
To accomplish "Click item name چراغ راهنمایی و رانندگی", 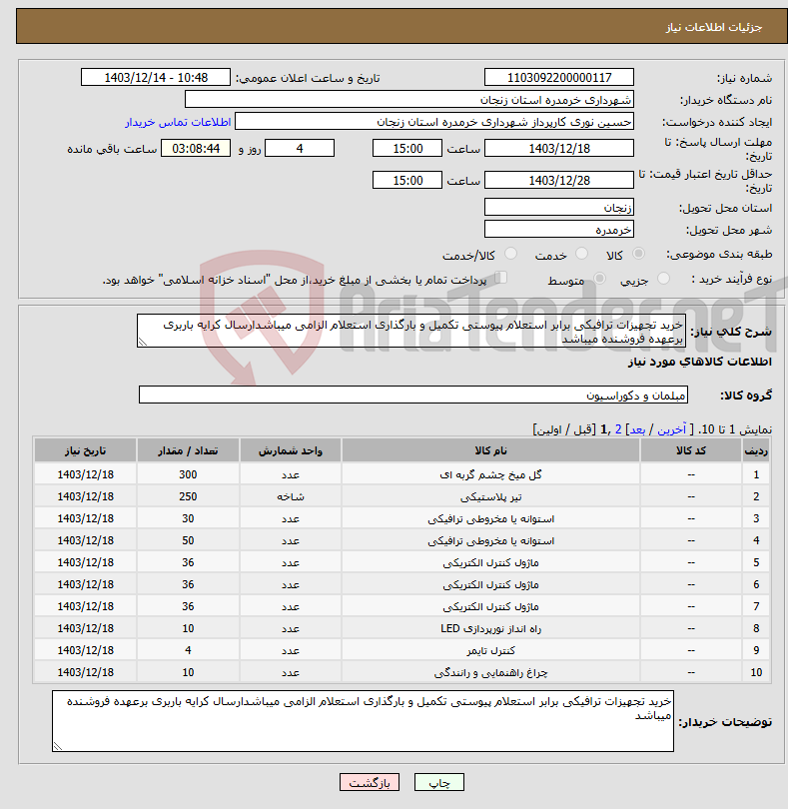I will coord(490,673).
